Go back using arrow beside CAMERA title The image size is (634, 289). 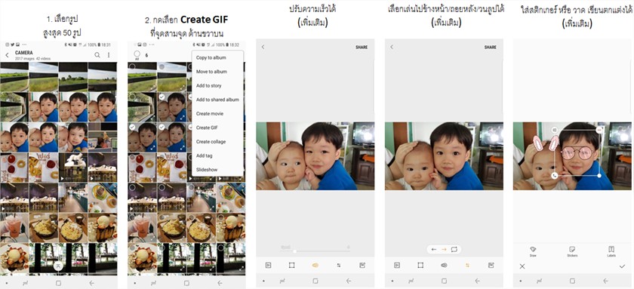point(7,55)
